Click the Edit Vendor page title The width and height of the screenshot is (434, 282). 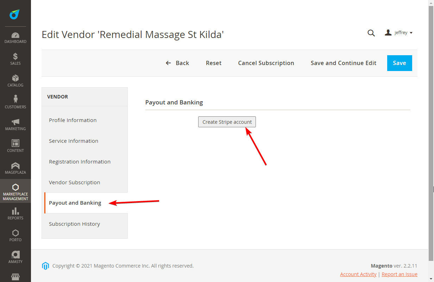133,34
